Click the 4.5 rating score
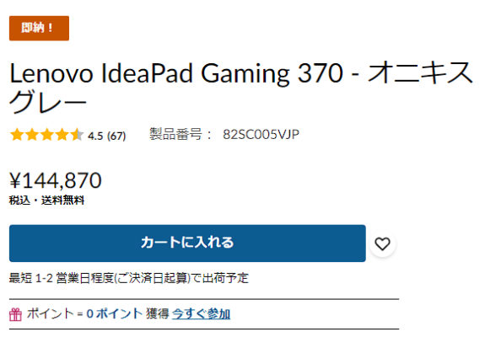This screenshot has height=337, width=485. [95, 136]
